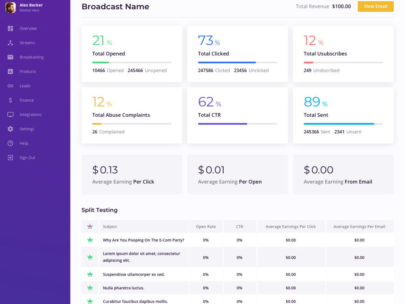Select subject 'Lorem ipsum dolor sit amet'
Screen dimensions: 405x304
point(141,257)
